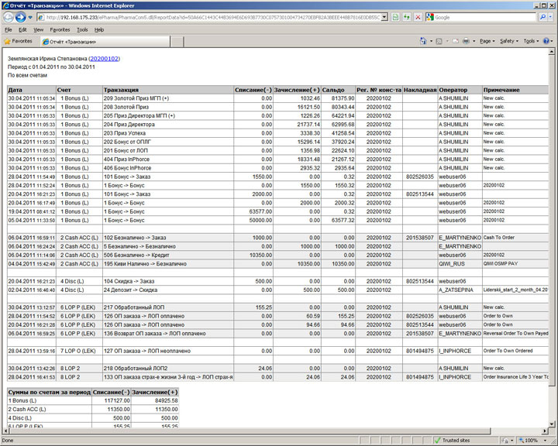The image size is (558, 446).
Task: Click the search magnifier button
Action: click(x=542, y=17)
